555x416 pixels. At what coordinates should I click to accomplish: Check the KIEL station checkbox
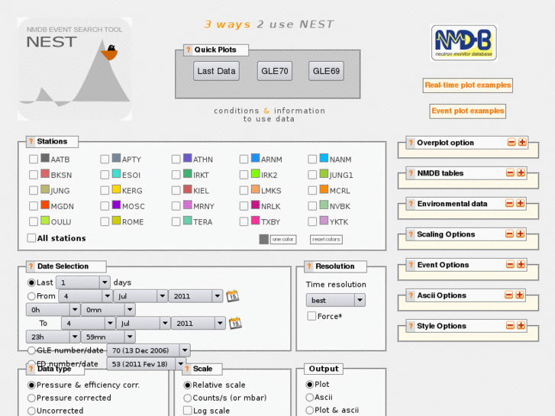click(x=176, y=191)
